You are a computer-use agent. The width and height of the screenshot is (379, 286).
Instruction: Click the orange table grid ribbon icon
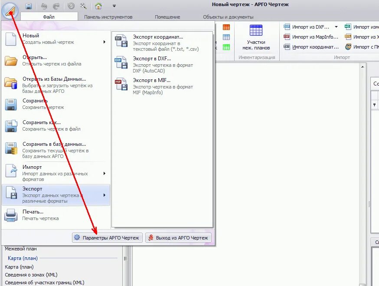[226, 27]
